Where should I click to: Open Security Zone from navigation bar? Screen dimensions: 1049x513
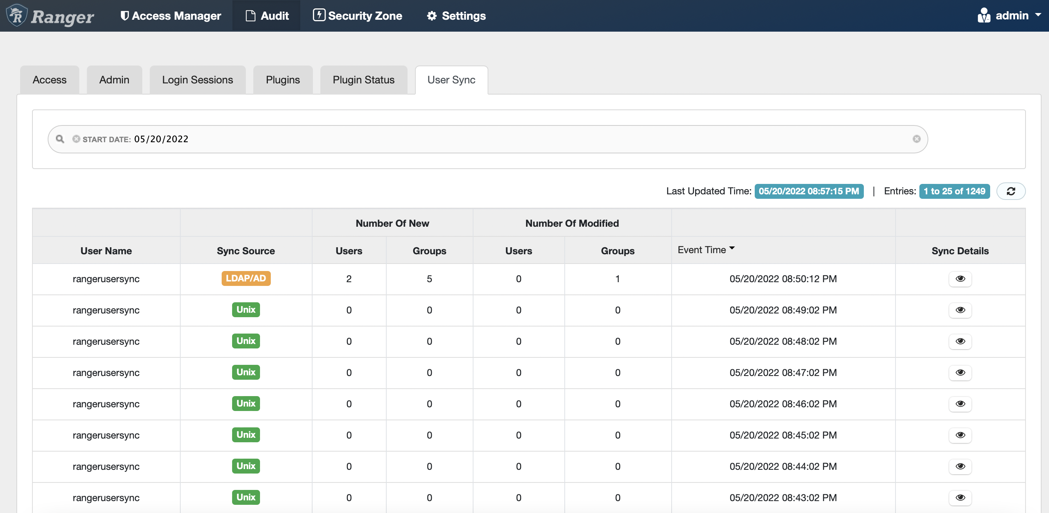(357, 16)
